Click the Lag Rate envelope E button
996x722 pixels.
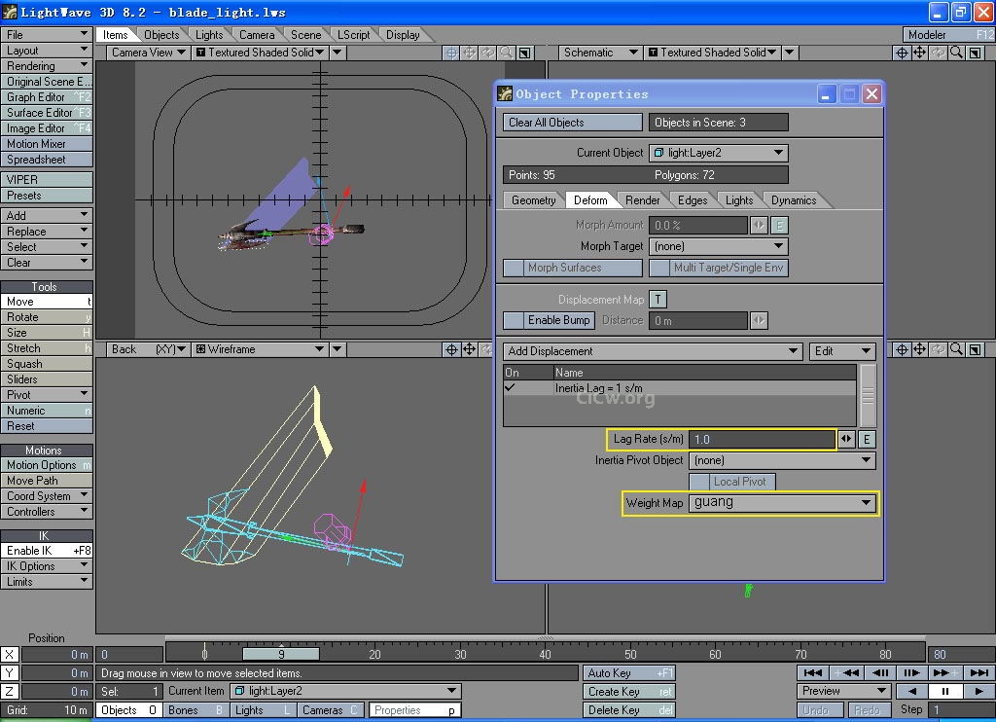point(867,439)
